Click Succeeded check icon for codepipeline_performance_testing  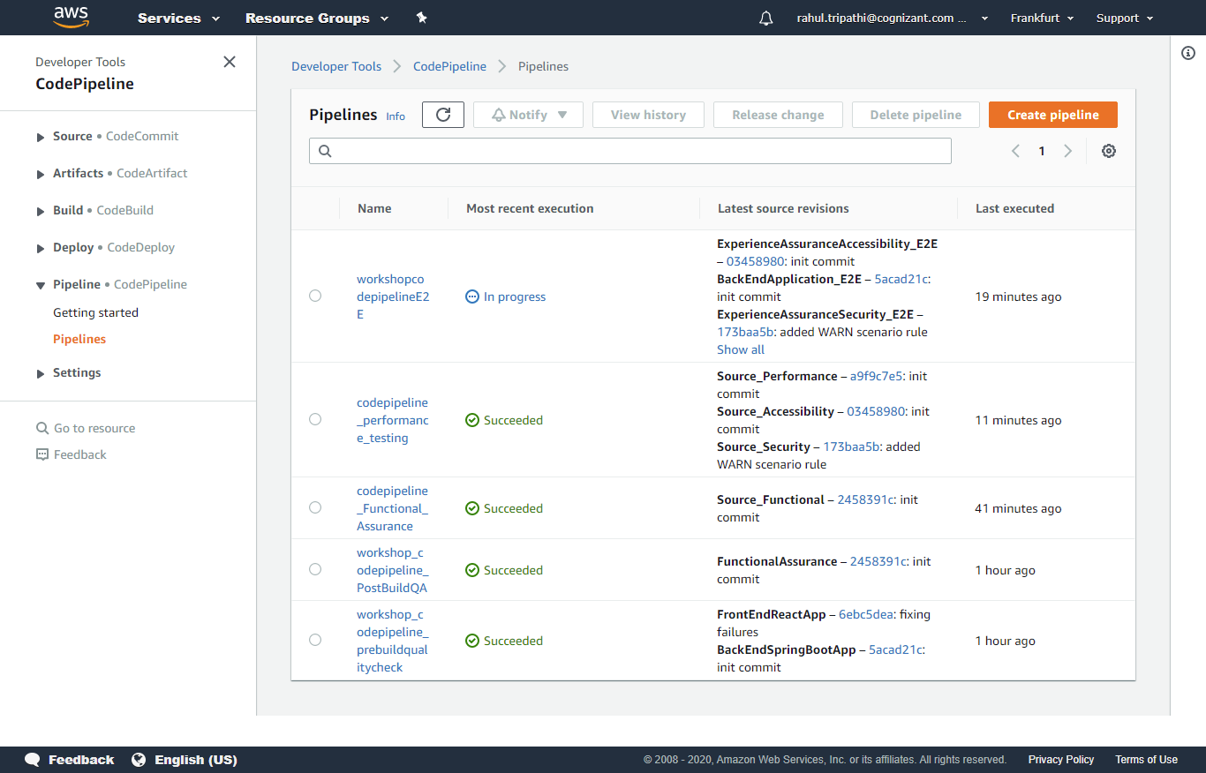[x=472, y=420]
